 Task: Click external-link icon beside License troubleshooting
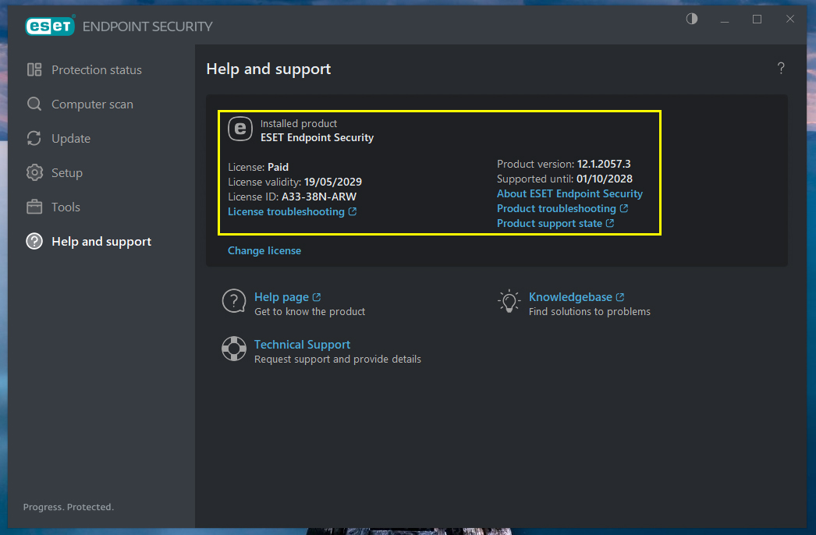[x=353, y=211]
